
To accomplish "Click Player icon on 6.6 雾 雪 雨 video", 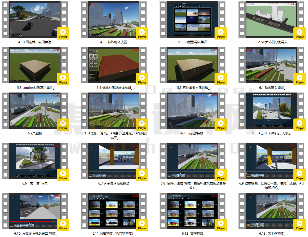I will pyautogui.click(x=63, y=175).
